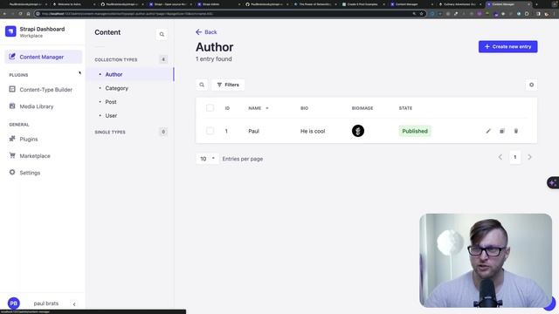Click the browser reload icon

(x=20, y=14)
